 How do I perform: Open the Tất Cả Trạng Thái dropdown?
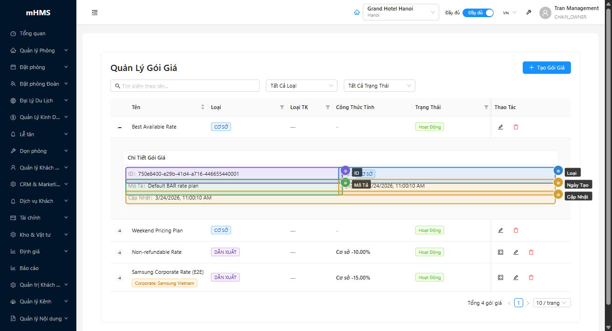click(x=379, y=86)
